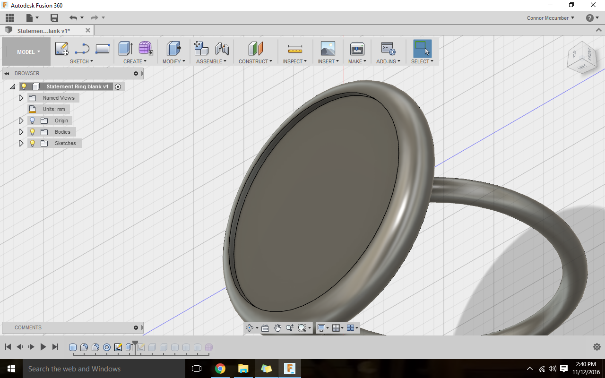
Task: Click the Zoom magnifier tool
Action: [x=289, y=327]
